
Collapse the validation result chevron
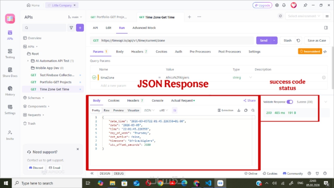[326, 102]
